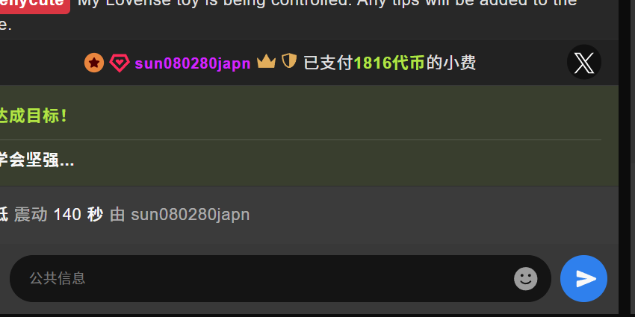Screen dimensions: 635x317
Task: Click the chat panel vertical scrollbar
Action: [627, 157]
